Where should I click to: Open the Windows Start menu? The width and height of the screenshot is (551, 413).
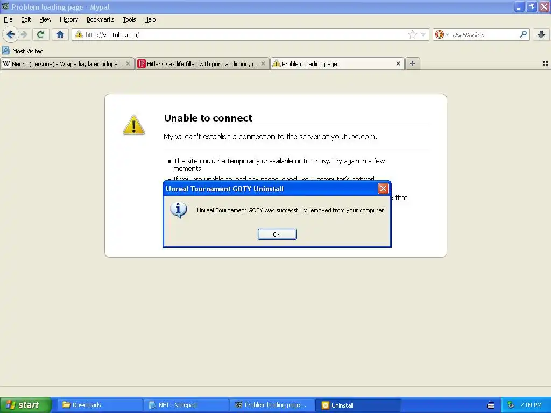pos(25,405)
